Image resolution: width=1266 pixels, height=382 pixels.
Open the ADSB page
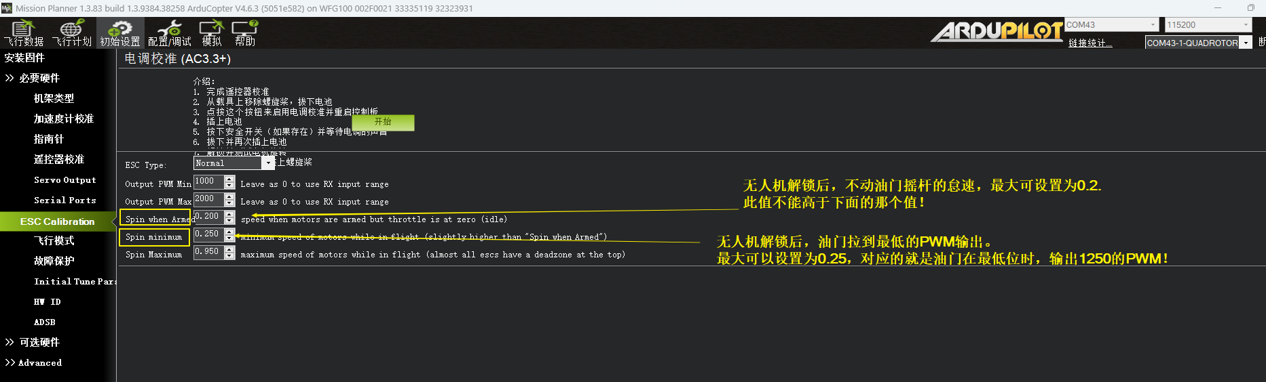click(x=45, y=322)
